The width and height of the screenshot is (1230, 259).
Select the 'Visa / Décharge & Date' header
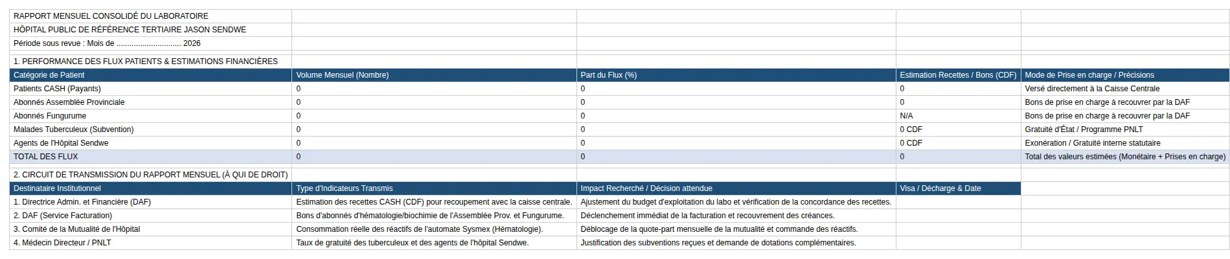(x=959, y=188)
